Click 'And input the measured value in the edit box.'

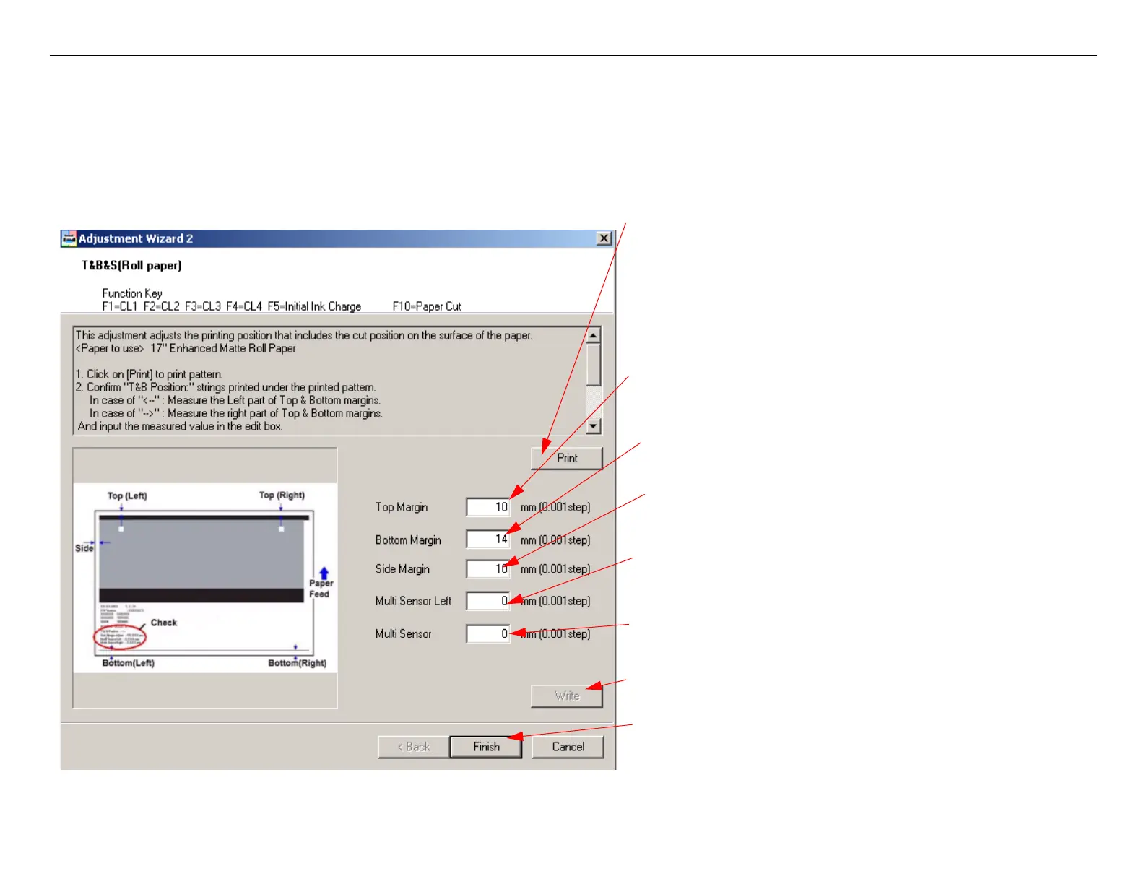180,426
